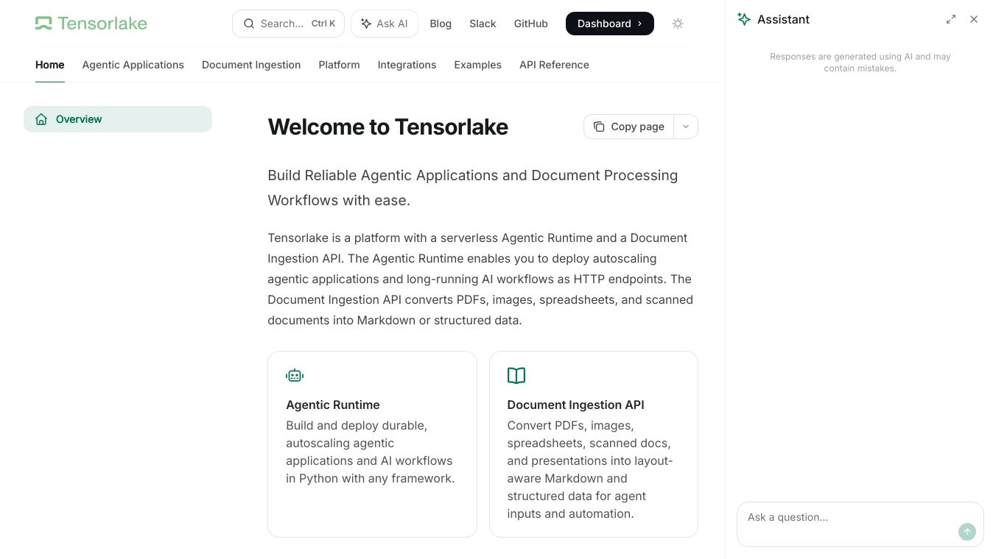This screenshot has height=559, width=996.
Task: Switch to the Document Ingestion tab
Action: [x=251, y=65]
